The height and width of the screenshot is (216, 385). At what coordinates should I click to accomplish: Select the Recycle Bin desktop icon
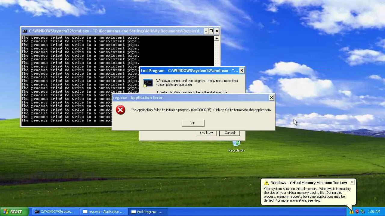[x=236, y=146]
